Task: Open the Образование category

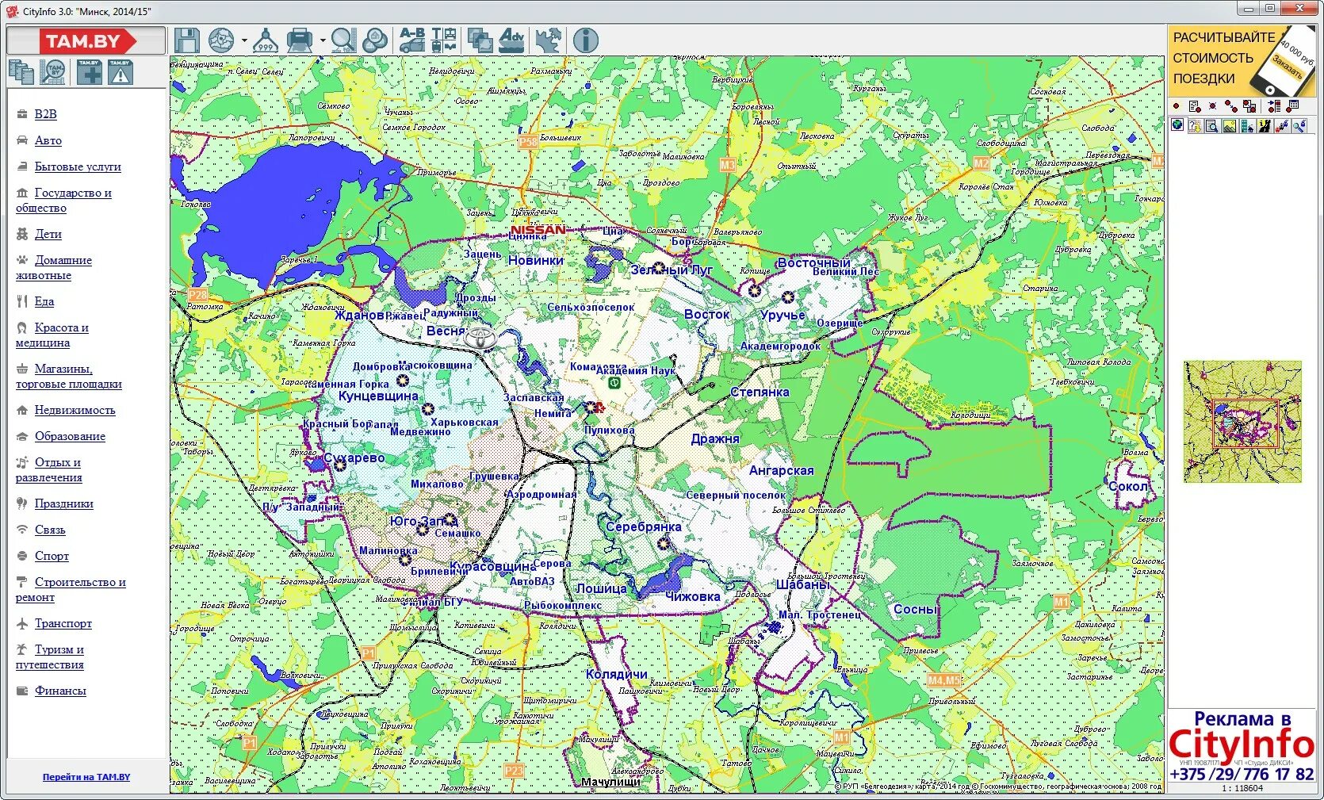Action: click(70, 436)
